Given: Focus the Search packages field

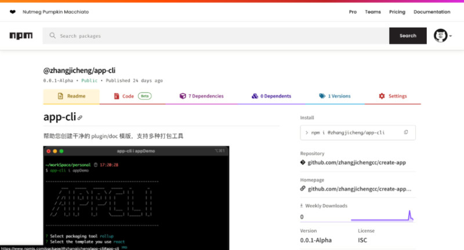Looking at the screenshot, I should point(216,36).
